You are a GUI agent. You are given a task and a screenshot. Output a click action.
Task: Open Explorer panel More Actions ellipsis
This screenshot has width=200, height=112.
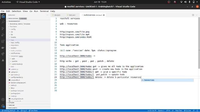(x=47, y=15)
